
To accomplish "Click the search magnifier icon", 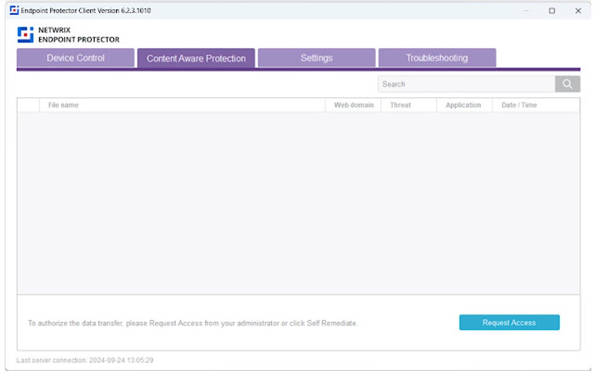I will (567, 84).
